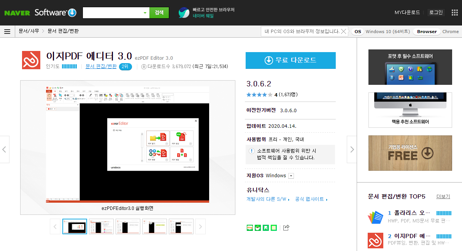Click the 이지PDF TOP5 popularity bar

point(444,236)
